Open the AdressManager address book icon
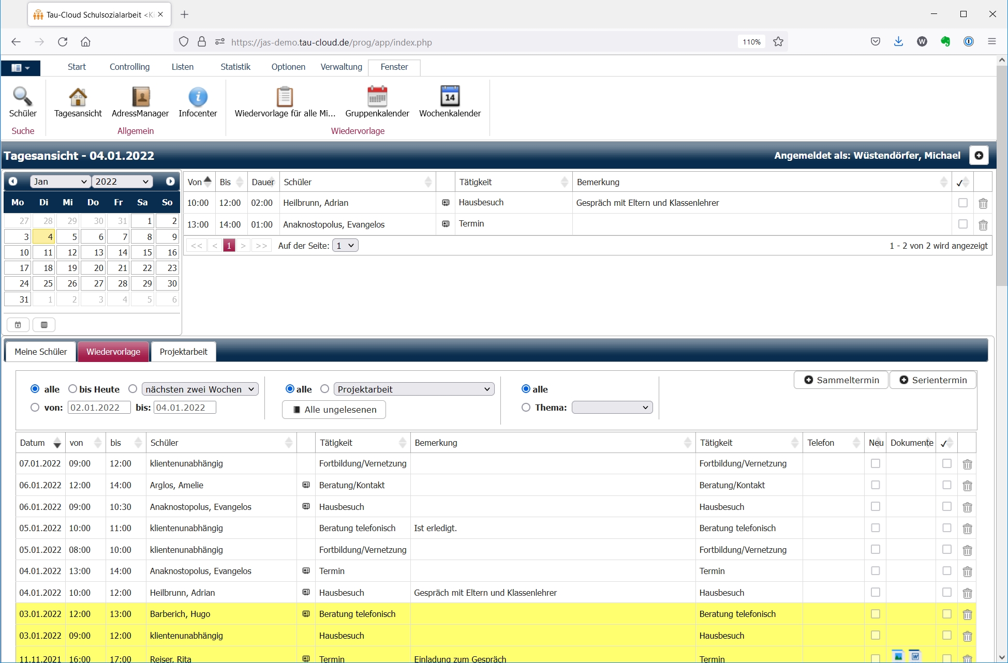The height and width of the screenshot is (663, 1008). click(140, 97)
